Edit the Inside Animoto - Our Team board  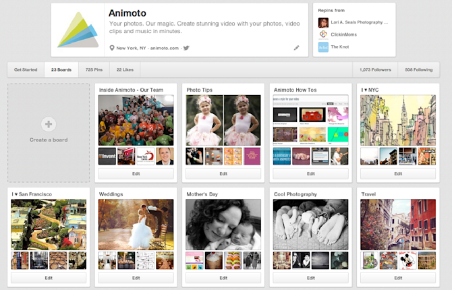tap(136, 174)
